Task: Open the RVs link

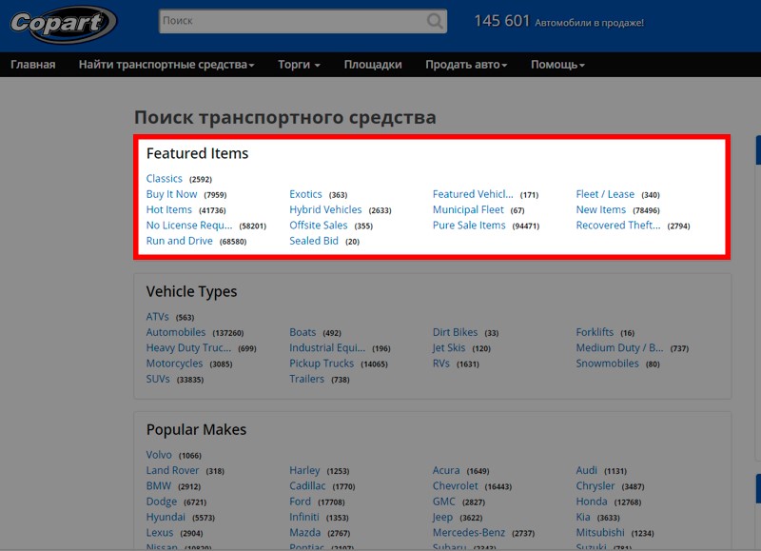Action: pos(441,364)
